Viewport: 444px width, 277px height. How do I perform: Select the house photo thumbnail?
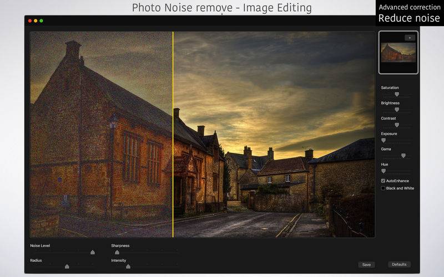click(398, 53)
